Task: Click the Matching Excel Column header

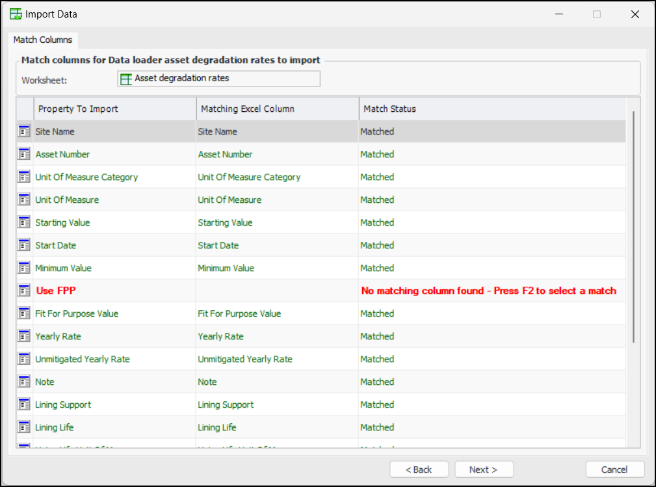Action: tap(276, 109)
